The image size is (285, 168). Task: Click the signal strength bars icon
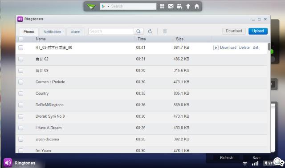click(x=255, y=164)
